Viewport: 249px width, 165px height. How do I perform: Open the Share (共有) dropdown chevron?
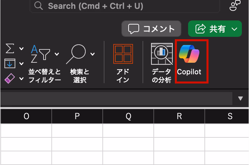(234, 29)
